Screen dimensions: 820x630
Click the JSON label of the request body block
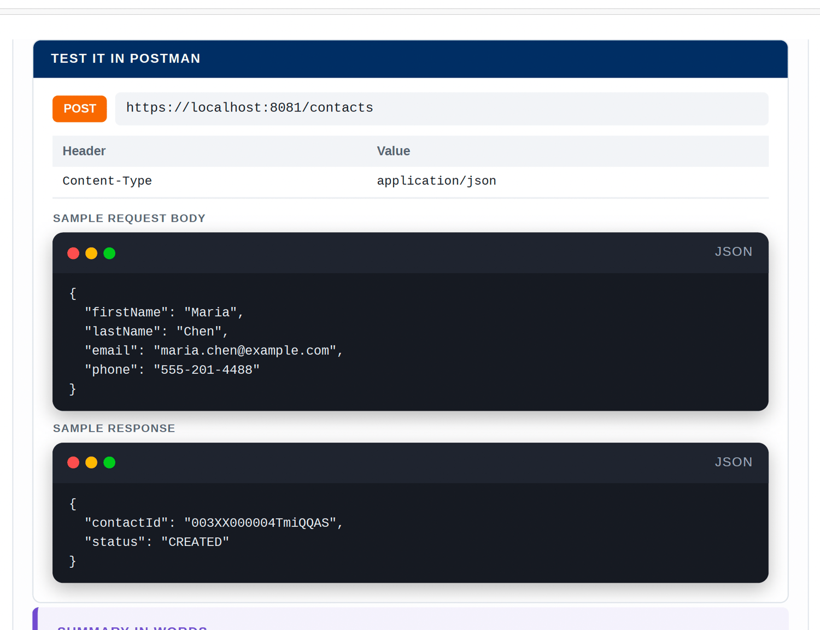tap(734, 252)
